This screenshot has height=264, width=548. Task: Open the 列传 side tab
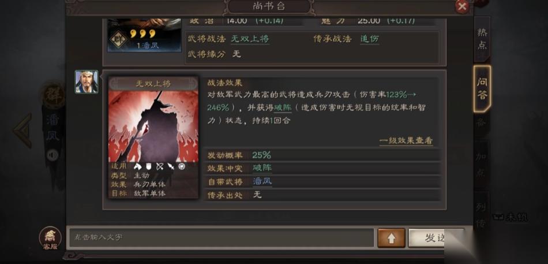(481, 214)
